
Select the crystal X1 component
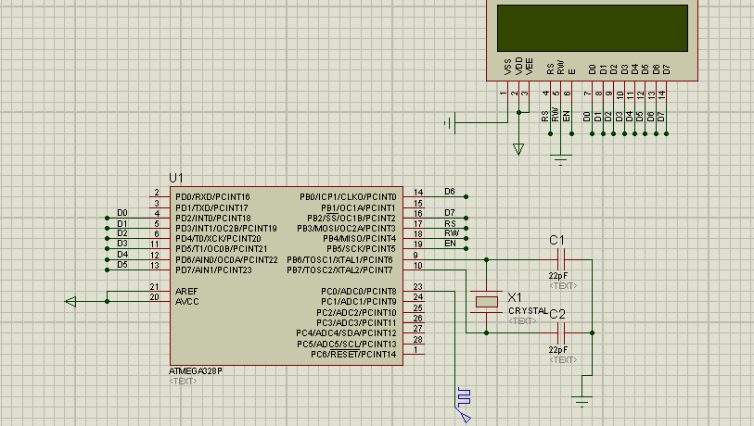[x=486, y=301]
